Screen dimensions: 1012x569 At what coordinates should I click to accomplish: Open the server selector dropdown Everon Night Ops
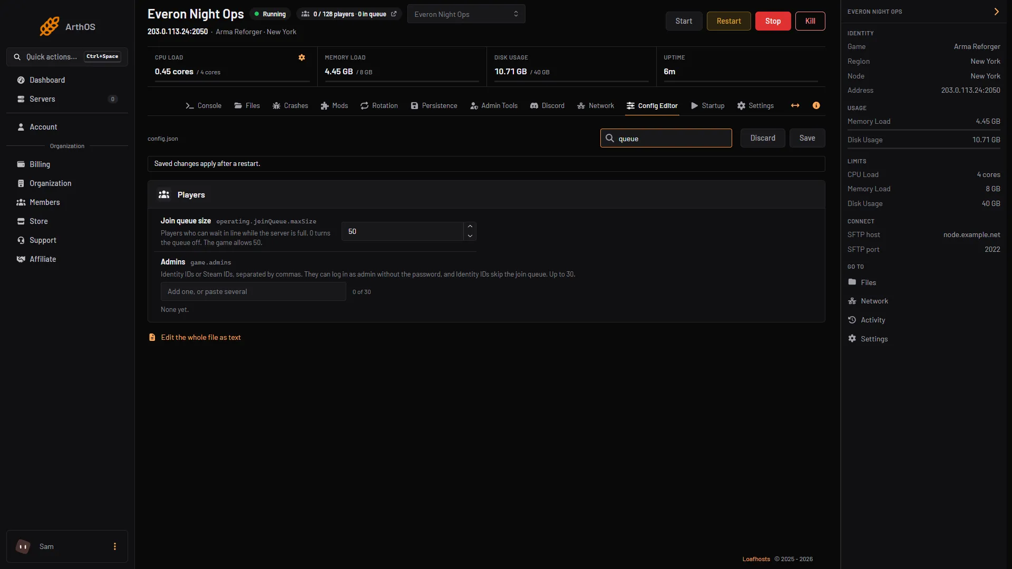pyautogui.click(x=466, y=14)
